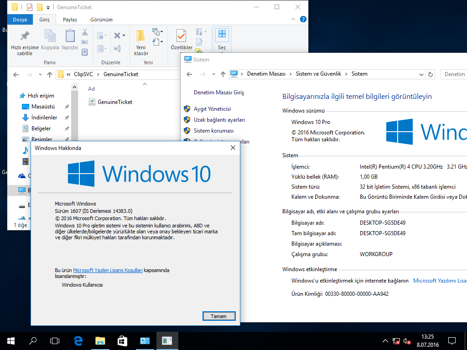Open File Explorer taskbar icon
Viewport: 467px width, 350px height.
click(100, 341)
